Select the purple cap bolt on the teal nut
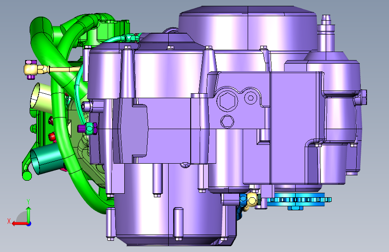 tap(81, 129)
